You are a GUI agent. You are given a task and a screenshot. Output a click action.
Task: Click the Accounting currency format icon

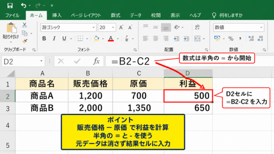coord(217,38)
